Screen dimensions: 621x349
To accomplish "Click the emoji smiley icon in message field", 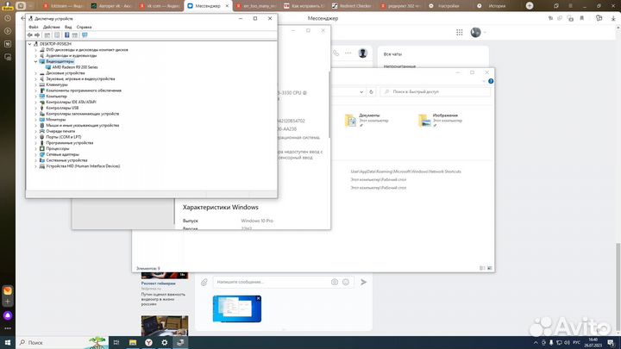I will [x=346, y=282].
